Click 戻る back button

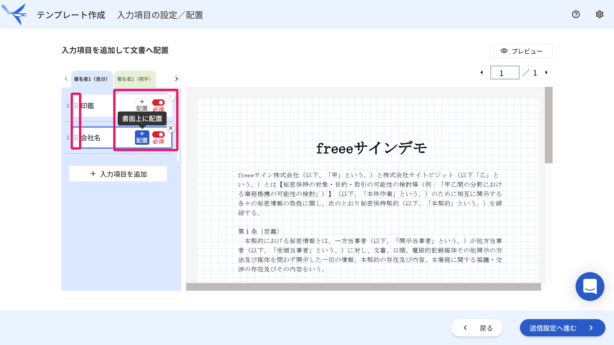coord(477,328)
